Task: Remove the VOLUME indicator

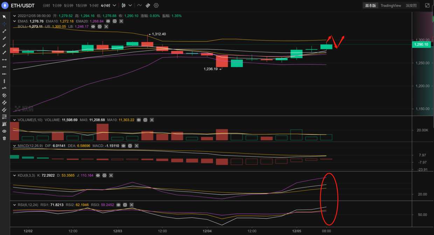Action: [x=152, y=120]
